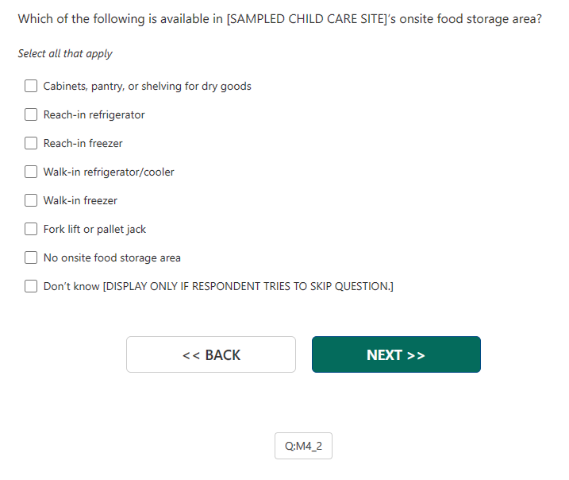Tick the No onsite food storage area checkbox
This screenshot has height=480, width=569.
(x=31, y=257)
